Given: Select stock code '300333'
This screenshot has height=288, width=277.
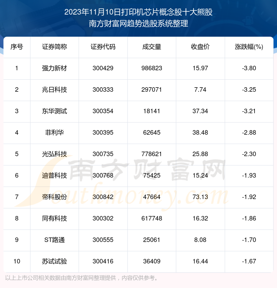Looking at the screenshot, I should [x=103, y=90].
